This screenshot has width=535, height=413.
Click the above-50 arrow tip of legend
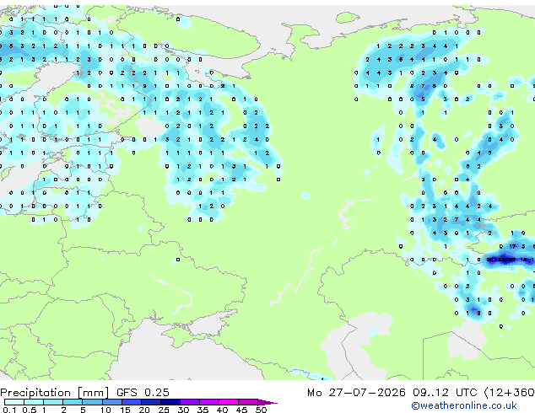267,403
